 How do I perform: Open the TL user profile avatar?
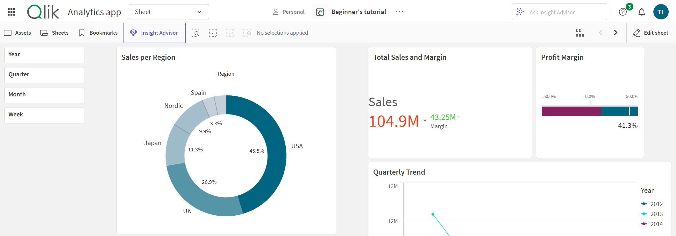pyautogui.click(x=661, y=12)
